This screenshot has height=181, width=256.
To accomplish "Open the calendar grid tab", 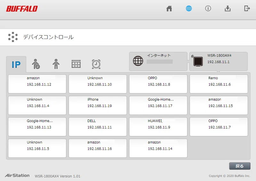I will click(76, 64).
